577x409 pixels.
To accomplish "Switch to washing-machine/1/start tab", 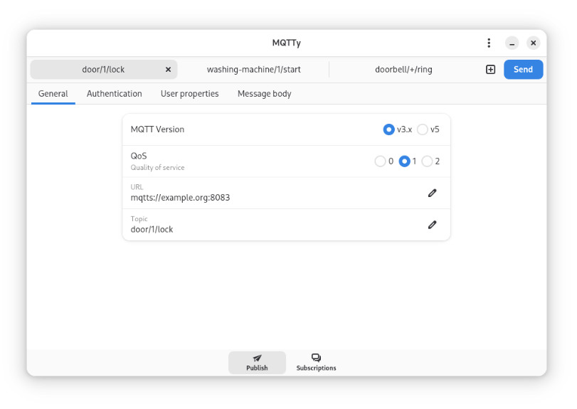I will (253, 70).
